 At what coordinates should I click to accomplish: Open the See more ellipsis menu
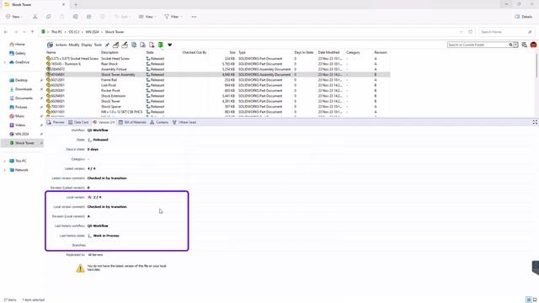195,17
